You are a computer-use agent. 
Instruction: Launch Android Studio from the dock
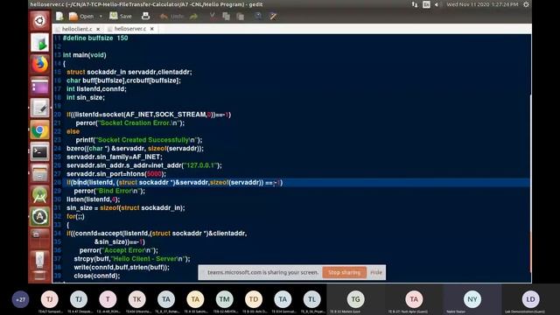[39, 196]
